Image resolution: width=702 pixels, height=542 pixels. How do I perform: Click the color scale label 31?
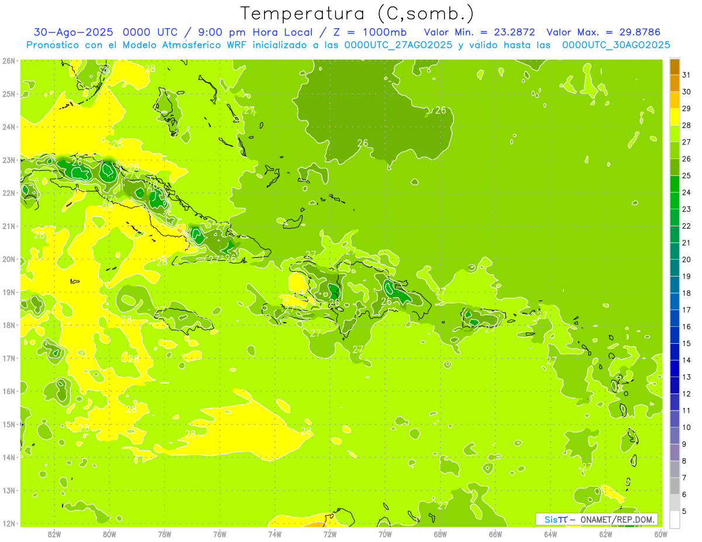point(686,75)
